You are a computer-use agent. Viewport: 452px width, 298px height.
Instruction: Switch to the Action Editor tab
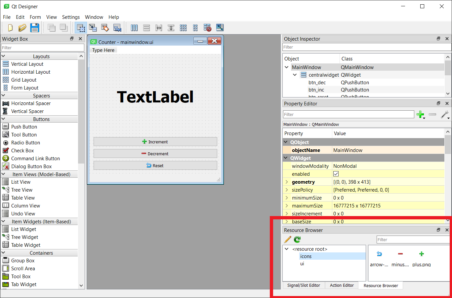(x=342, y=285)
